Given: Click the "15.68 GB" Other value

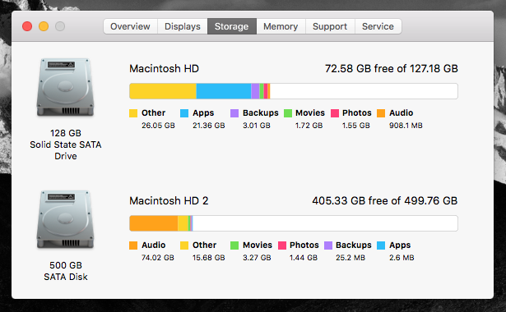Looking at the screenshot, I should tap(209, 258).
